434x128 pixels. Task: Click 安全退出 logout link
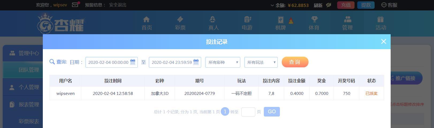[118, 5]
